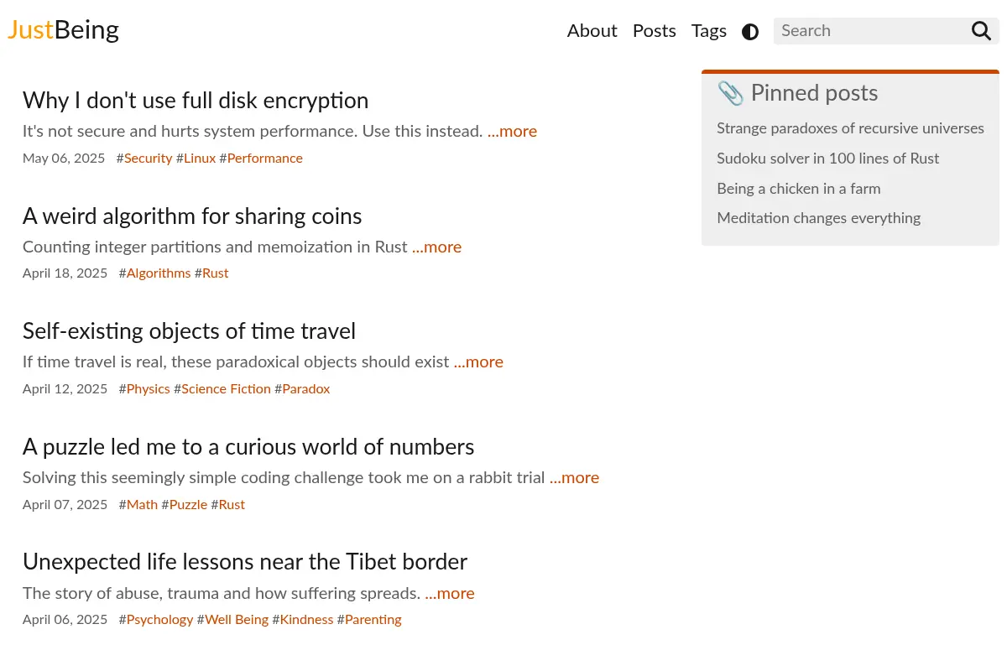
Task: Open 'Why I don't use full disk encryption'
Action: click(196, 101)
